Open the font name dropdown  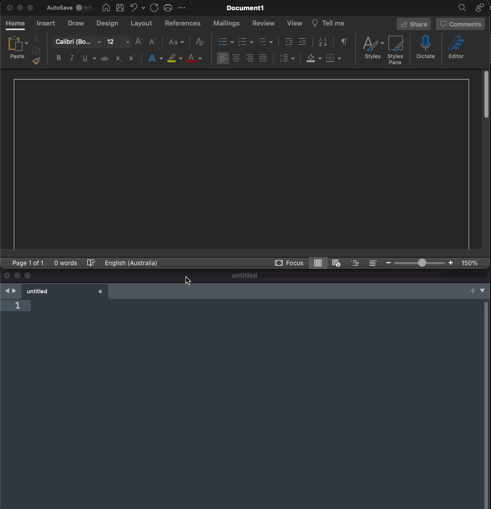click(x=99, y=42)
